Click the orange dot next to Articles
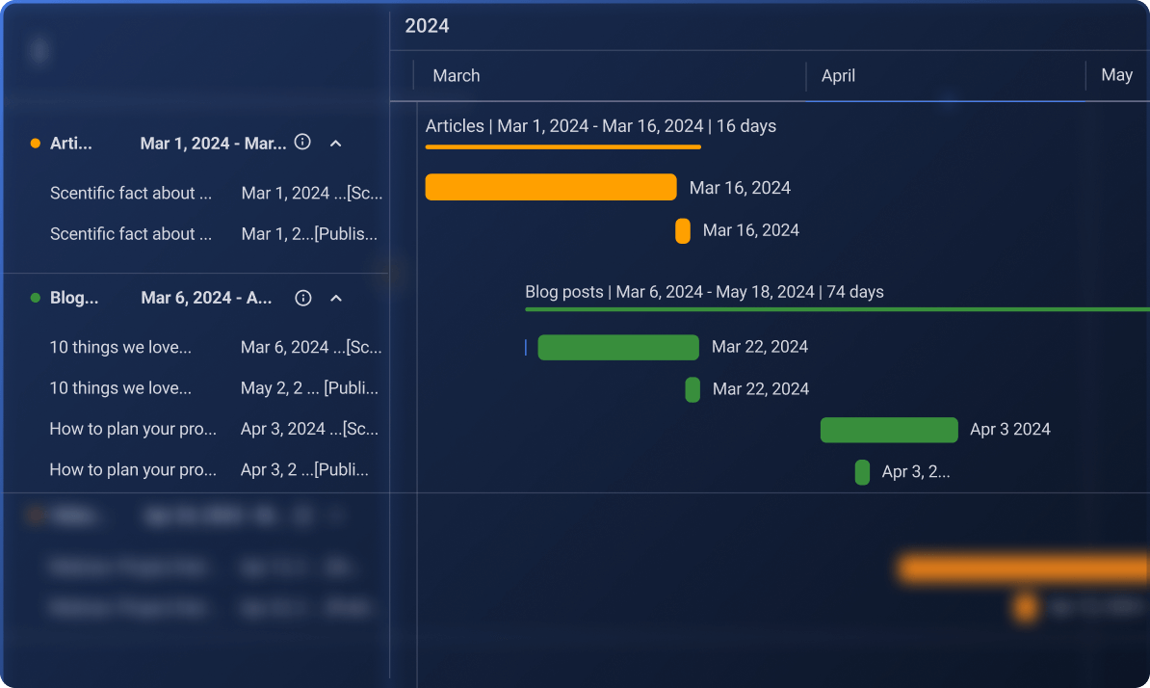This screenshot has height=688, width=1150. coord(36,144)
